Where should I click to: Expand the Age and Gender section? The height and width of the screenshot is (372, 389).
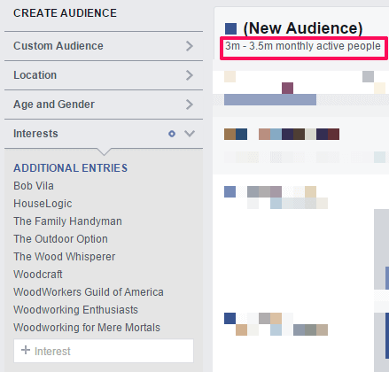tap(104, 105)
